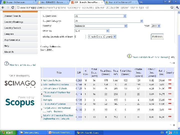180x135 pixels.
Task: Click the browser forward arrow
Action: click(x=8, y=7)
